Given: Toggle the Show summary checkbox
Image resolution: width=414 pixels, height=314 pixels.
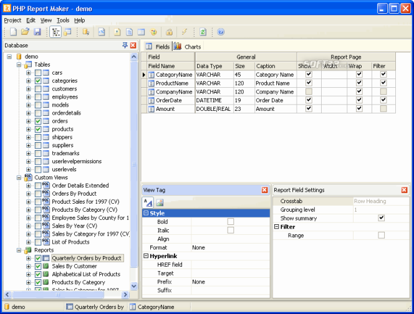Looking at the screenshot, I should click(x=381, y=218).
